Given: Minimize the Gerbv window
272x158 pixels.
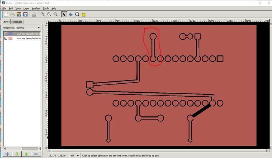Looking at the screenshot, I should point(252,3).
